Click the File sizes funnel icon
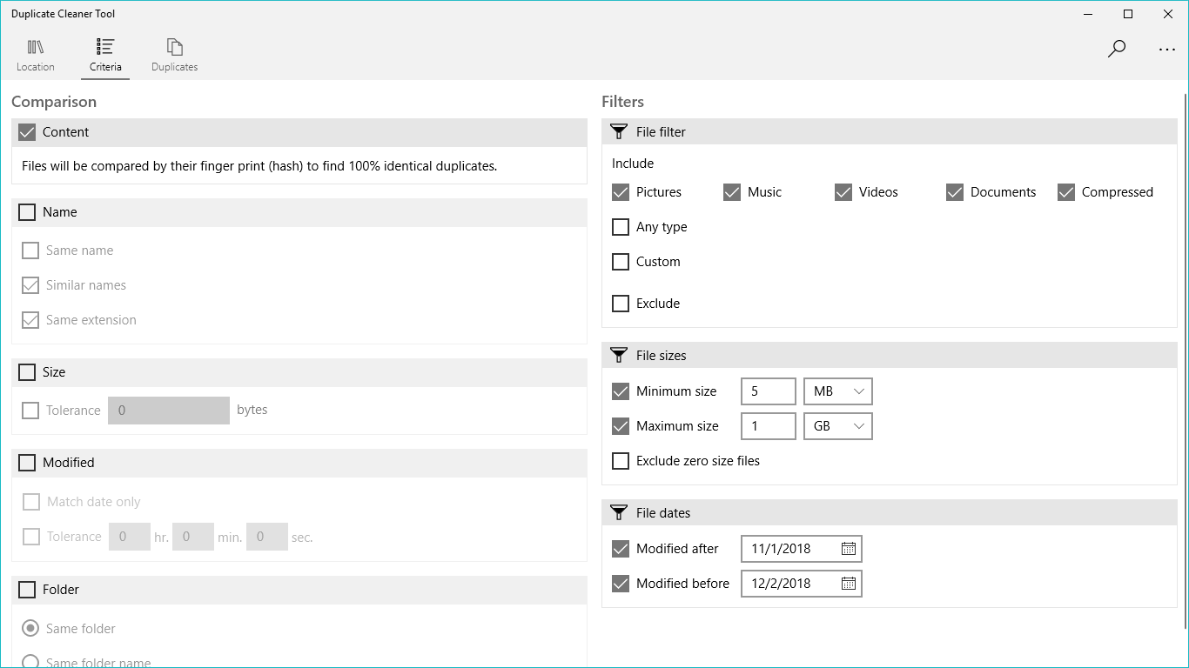This screenshot has height=668, width=1189. click(619, 356)
